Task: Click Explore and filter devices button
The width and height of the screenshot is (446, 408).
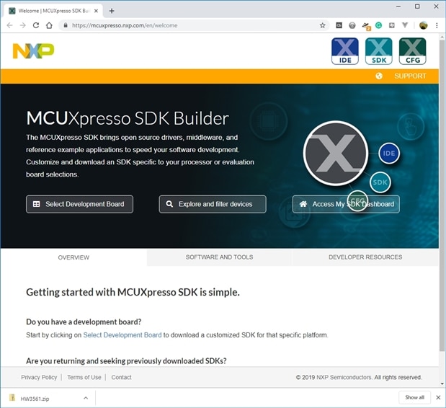Action: click(213, 204)
